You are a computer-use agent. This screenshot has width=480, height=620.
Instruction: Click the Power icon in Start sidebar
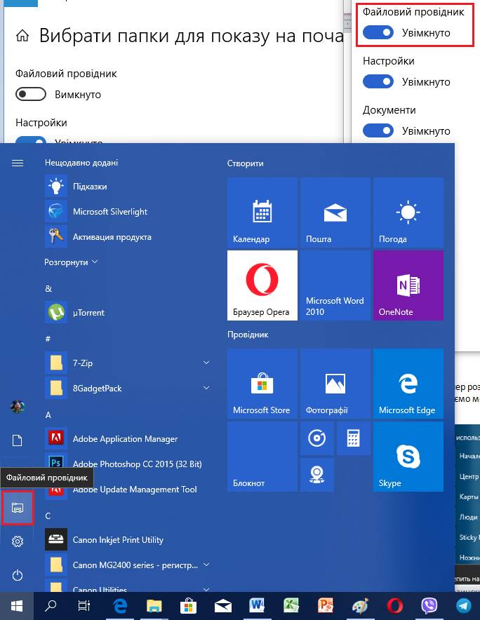(18, 575)
